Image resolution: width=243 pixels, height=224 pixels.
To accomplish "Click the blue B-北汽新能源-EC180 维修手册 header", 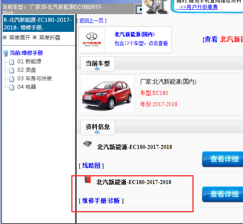I will [x=38, y=23].
